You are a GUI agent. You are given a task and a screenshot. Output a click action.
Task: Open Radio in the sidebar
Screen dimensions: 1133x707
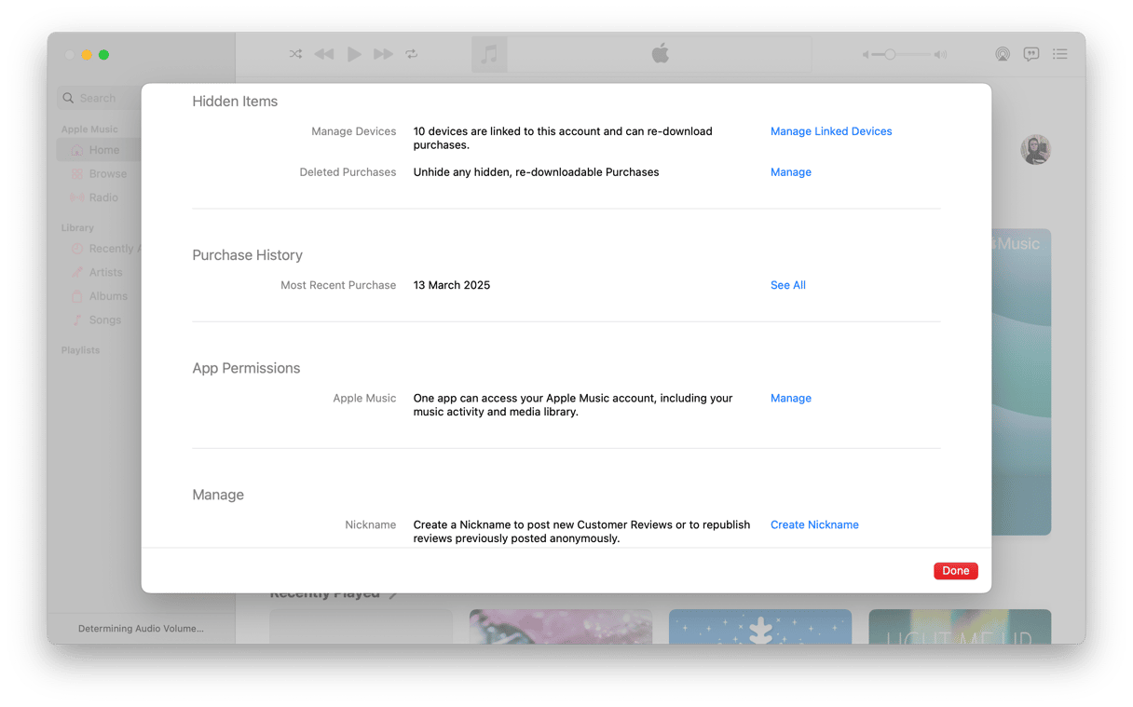99,197
